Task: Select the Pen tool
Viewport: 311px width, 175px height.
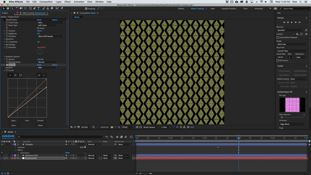Action: (35, 8)
